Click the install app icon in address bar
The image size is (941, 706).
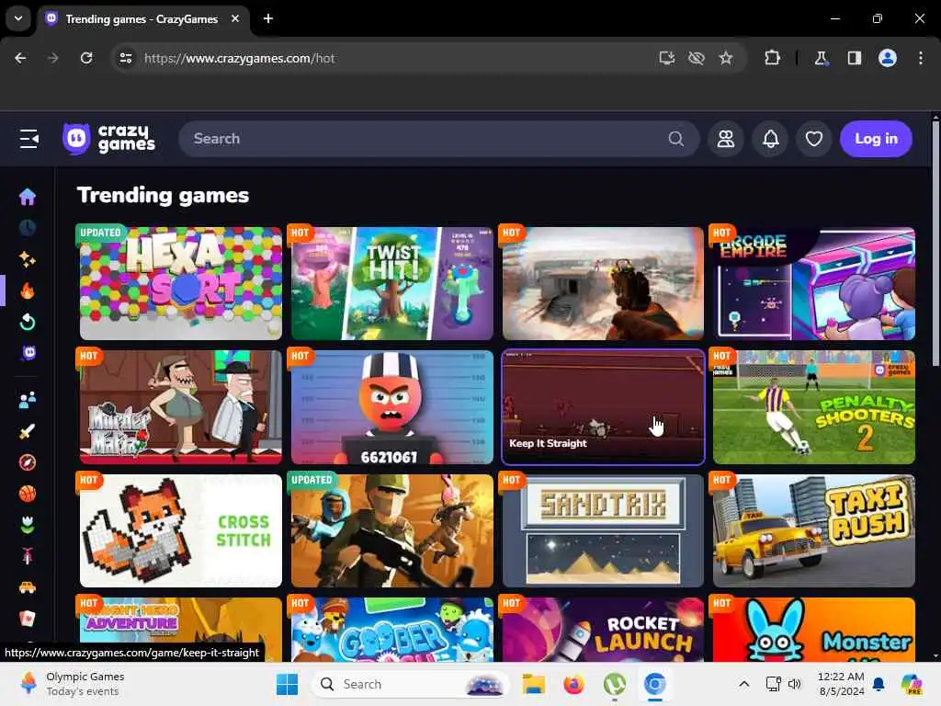(667, 58)
